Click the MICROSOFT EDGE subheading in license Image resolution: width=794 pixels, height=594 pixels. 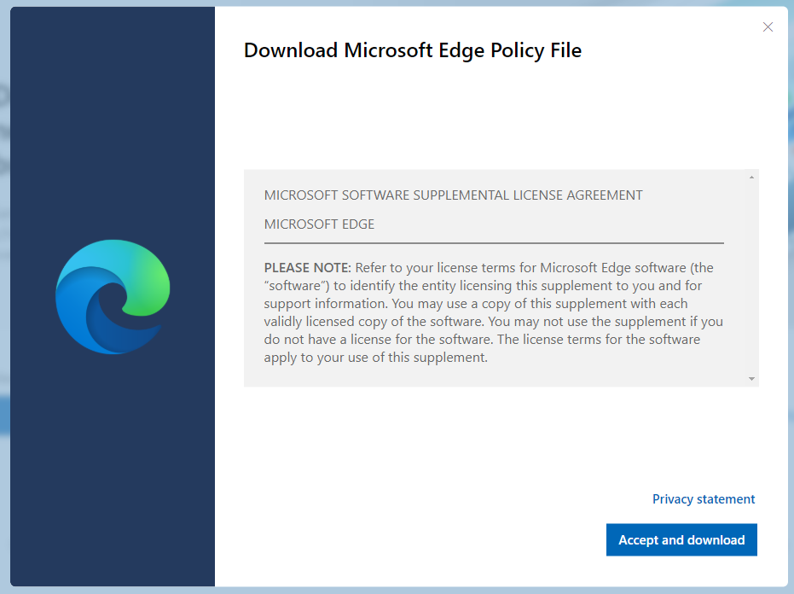(x=319, y=224)
